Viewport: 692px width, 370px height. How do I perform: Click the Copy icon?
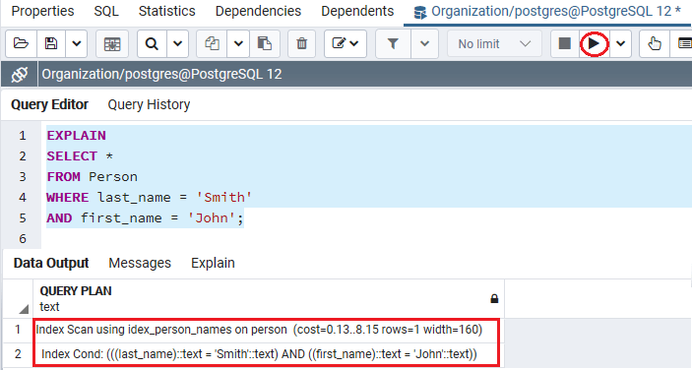tap(212, 43)
